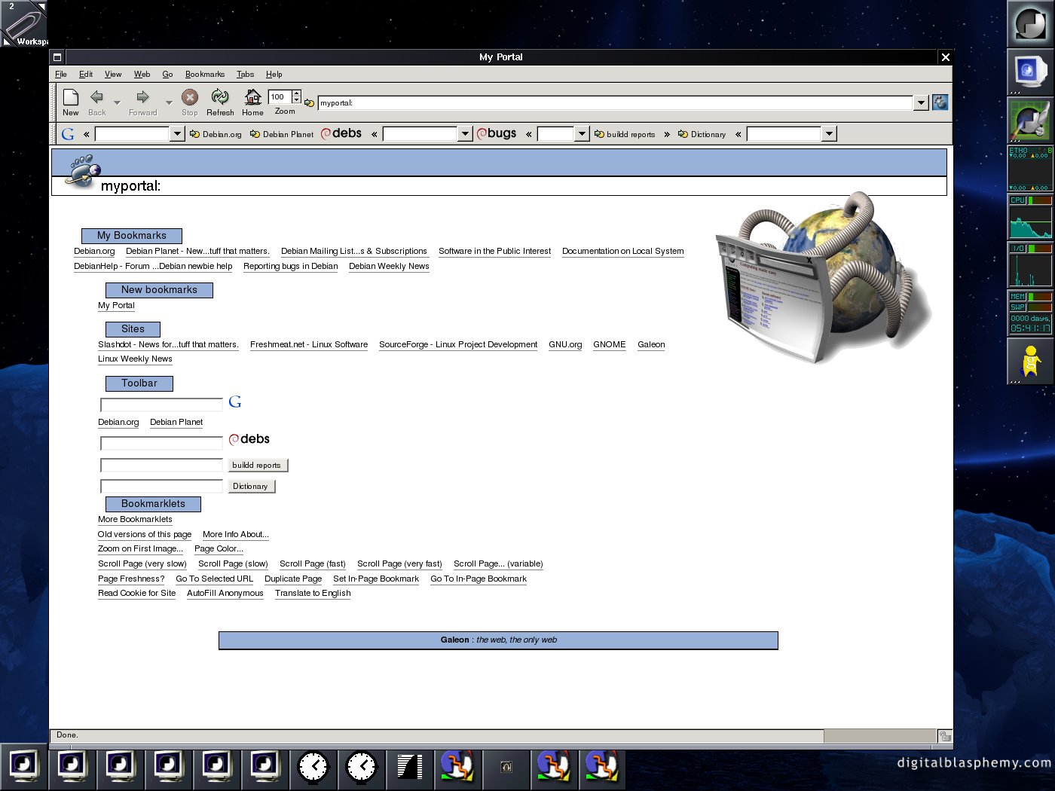
Task: Collapse the Google toolbar field with «
Action: point(86,134)
